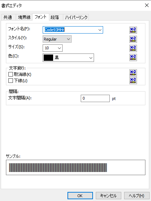Image resolution: width=151 pixels, height=201 pixels.
Task: Click the キャンセル button
Action: pos(108,196)
